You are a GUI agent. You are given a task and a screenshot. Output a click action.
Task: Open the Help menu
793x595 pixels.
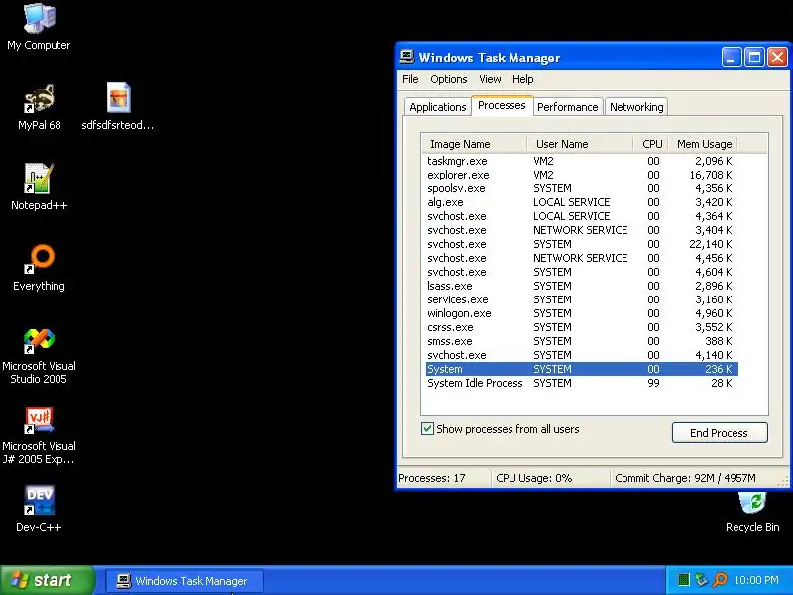click(x=523, y=79)
